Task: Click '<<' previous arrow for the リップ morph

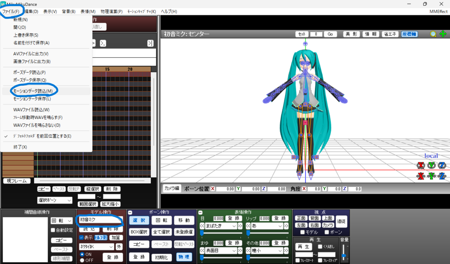Action: [248, 226]
